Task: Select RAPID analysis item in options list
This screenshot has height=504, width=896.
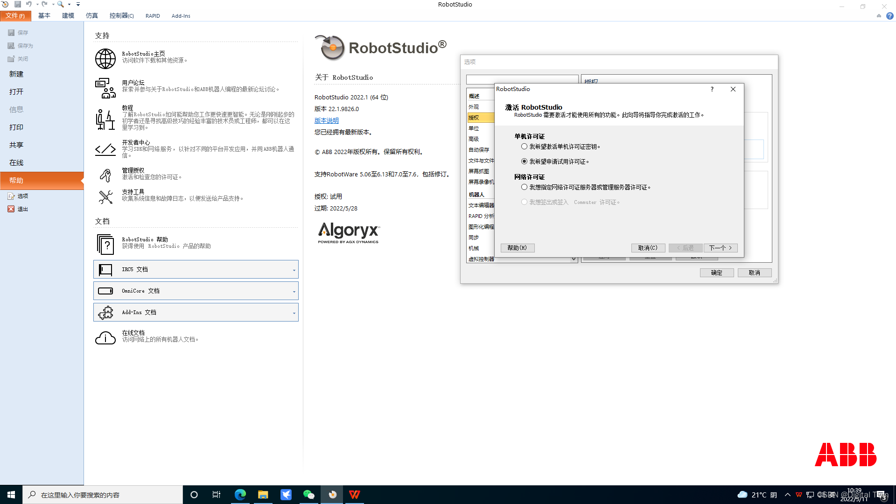Action: tap(481, 216)
